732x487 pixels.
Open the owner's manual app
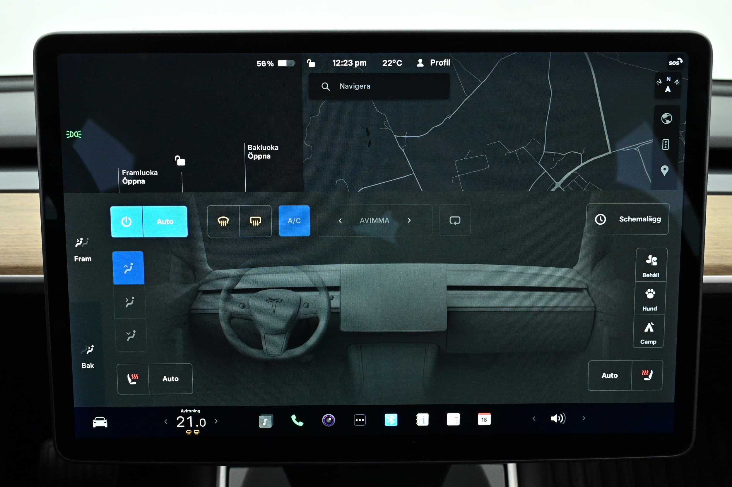422,420
